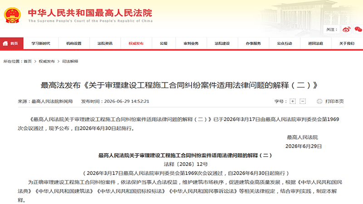
Task: Open the 审判业务 menu
Action: point(191,43)
